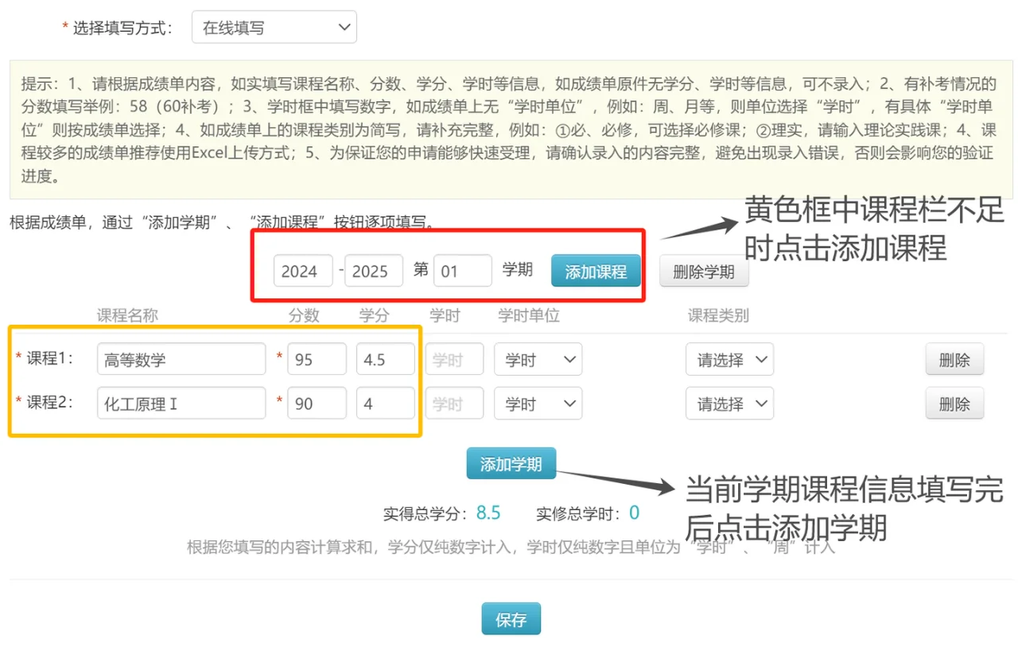Viewport: 1018px width, 647px height.
Task: Expand 课程1 学时单位 dropdown
Action: [x=538, y=360]
